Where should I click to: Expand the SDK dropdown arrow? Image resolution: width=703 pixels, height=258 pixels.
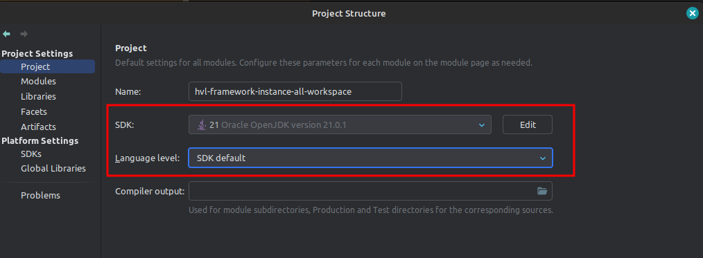tap(482, 125)
